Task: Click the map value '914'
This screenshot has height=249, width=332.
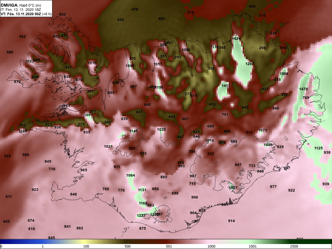Action: [x=231, y=221]
